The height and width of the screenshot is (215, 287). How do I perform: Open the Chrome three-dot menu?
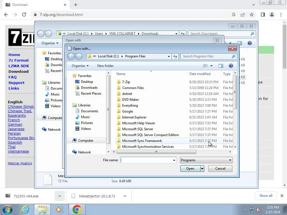coord(281,15)
